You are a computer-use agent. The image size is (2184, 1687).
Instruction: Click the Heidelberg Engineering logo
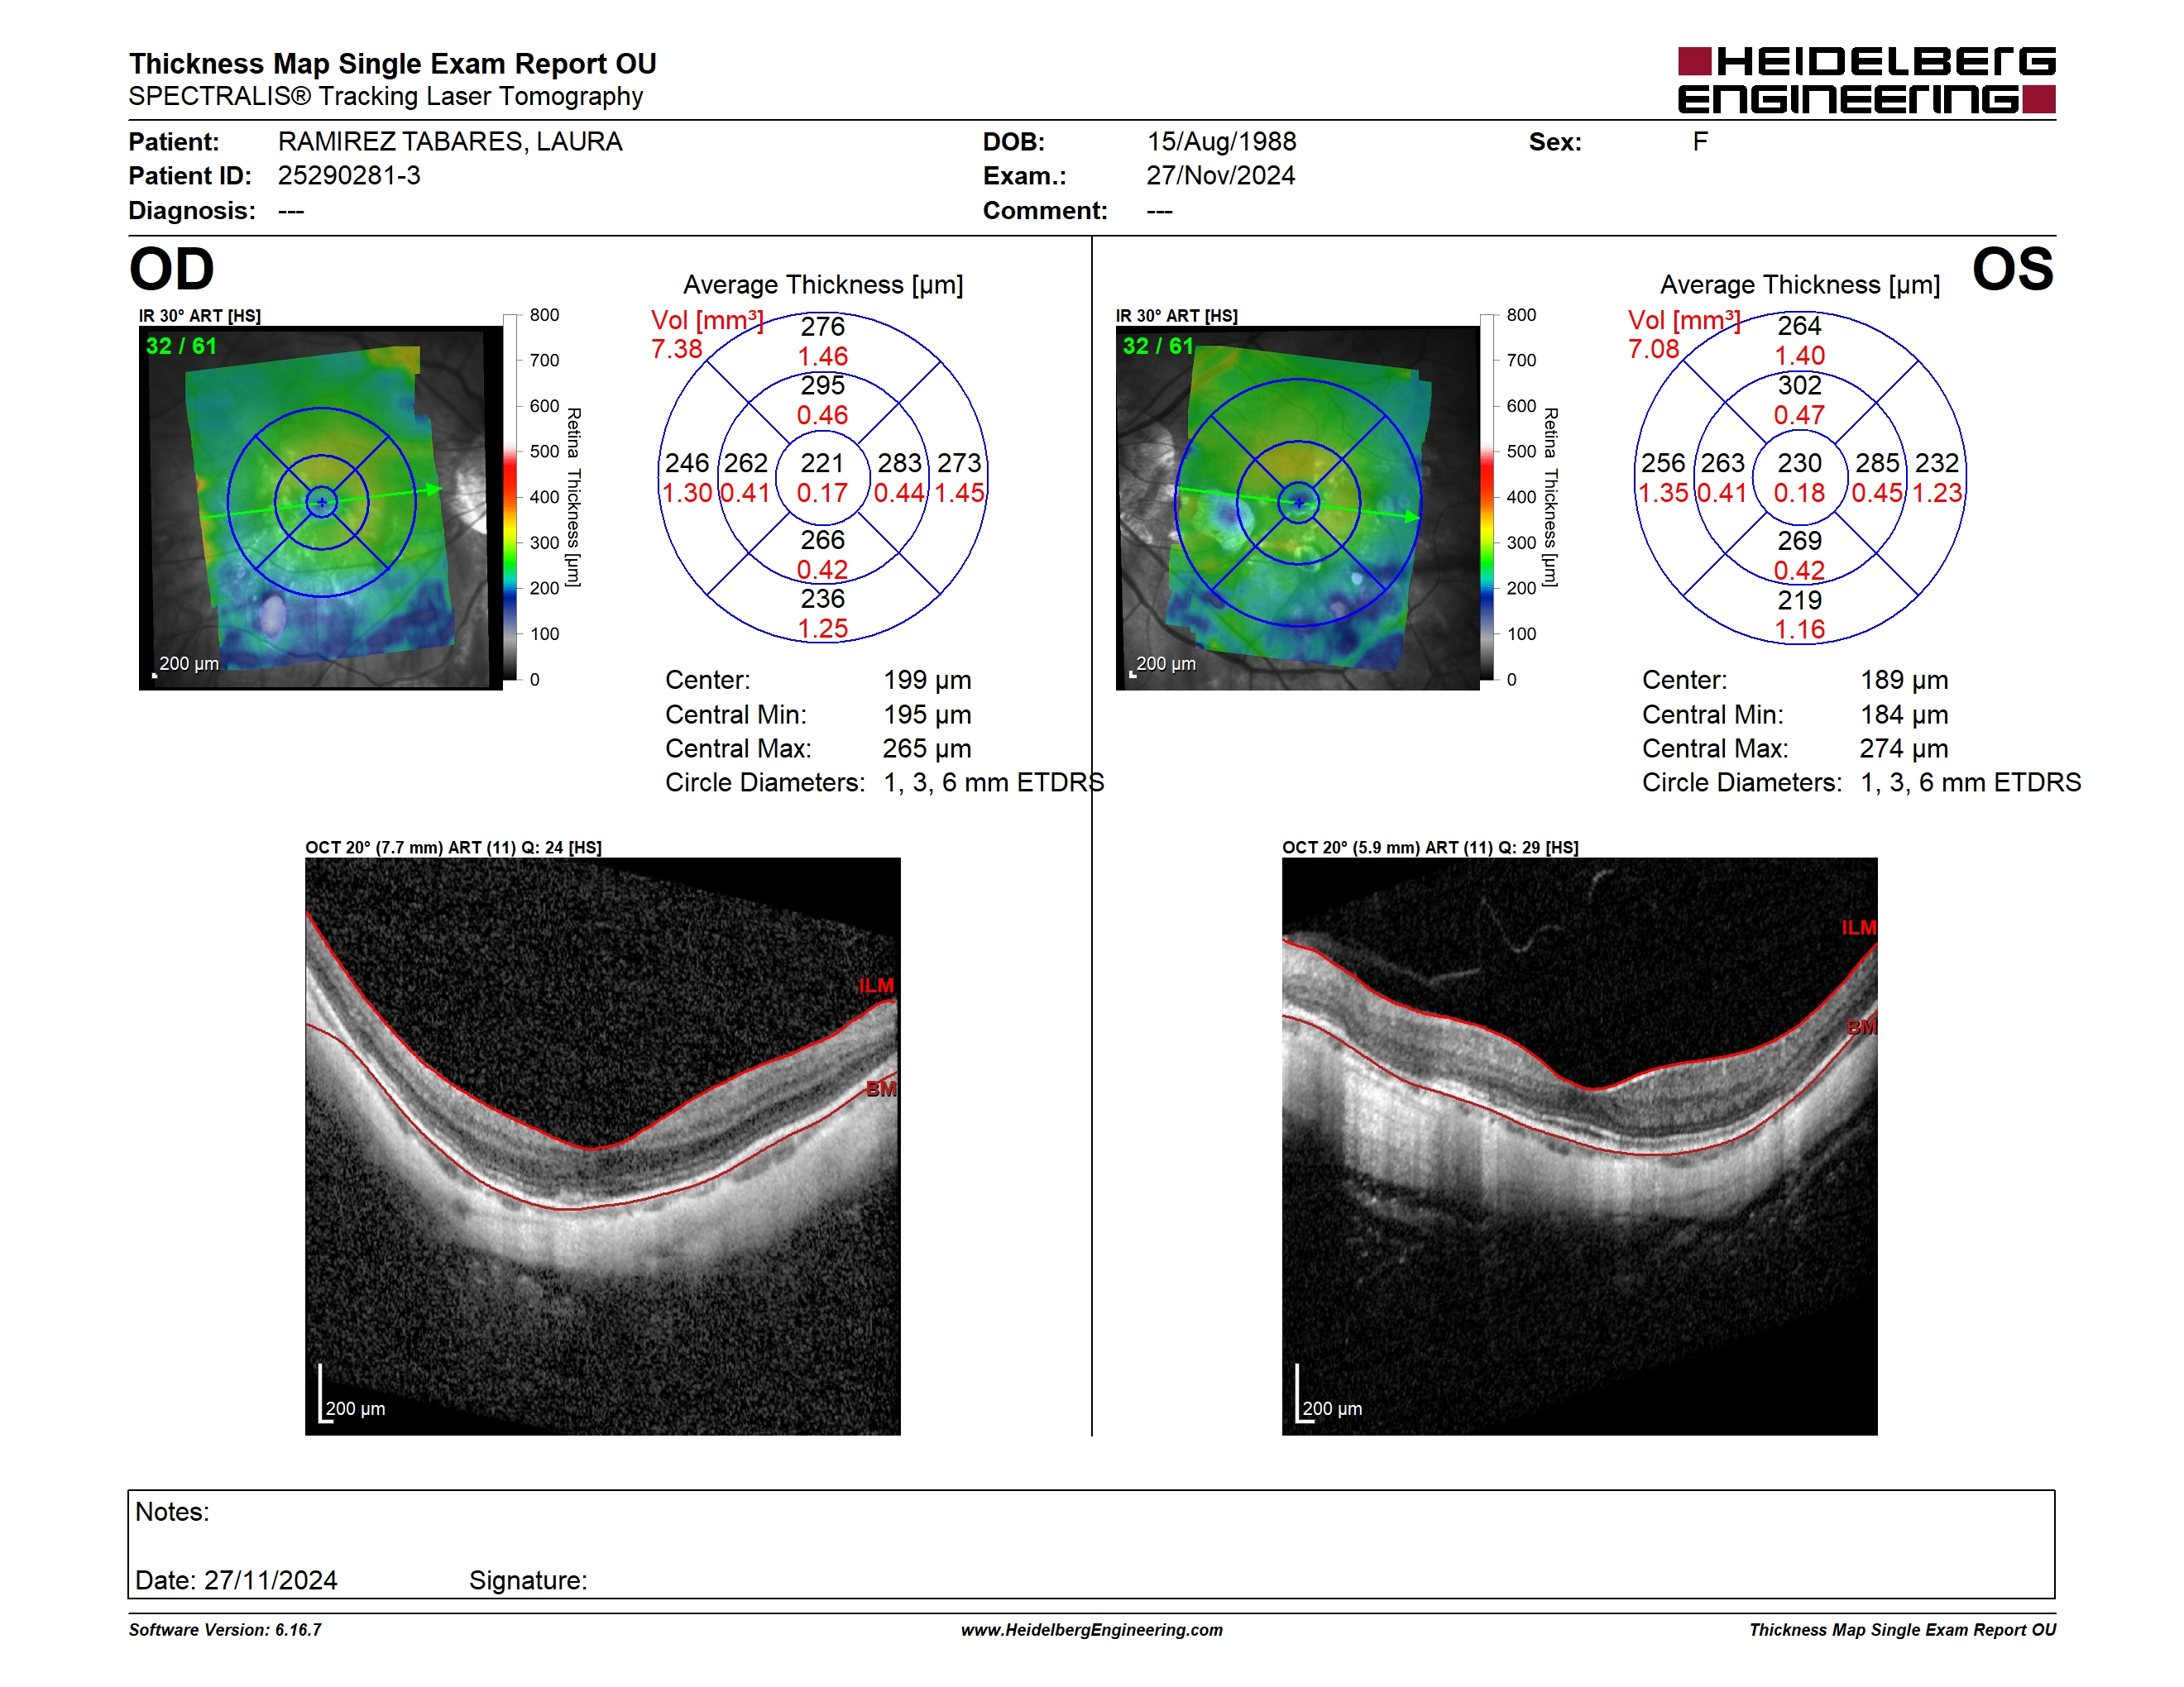pyautogui.click(x=1866, y=80)
